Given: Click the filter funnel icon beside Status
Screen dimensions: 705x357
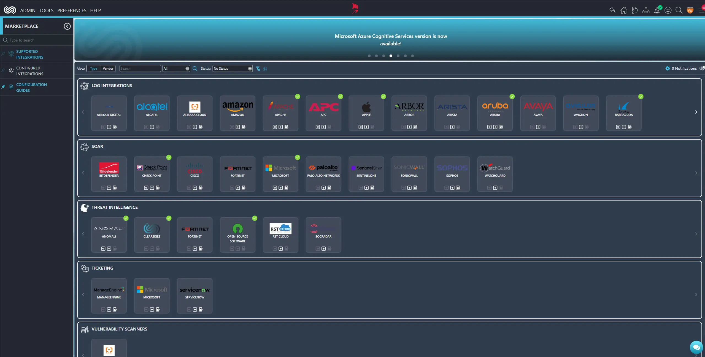Looking at the screenshot, I should [258, 69].
